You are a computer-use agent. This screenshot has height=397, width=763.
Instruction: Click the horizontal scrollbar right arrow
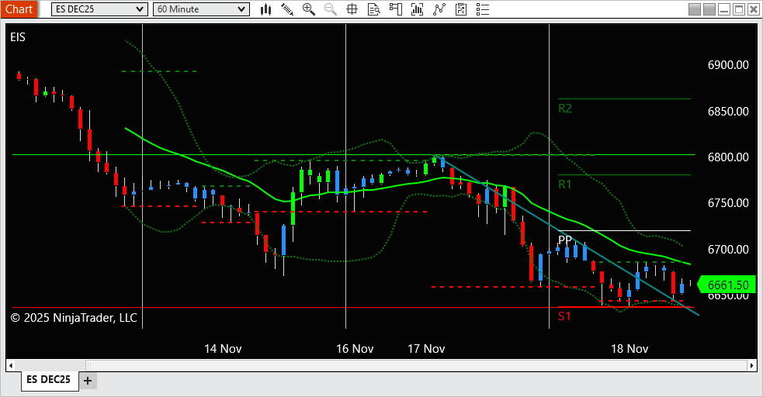752,365
